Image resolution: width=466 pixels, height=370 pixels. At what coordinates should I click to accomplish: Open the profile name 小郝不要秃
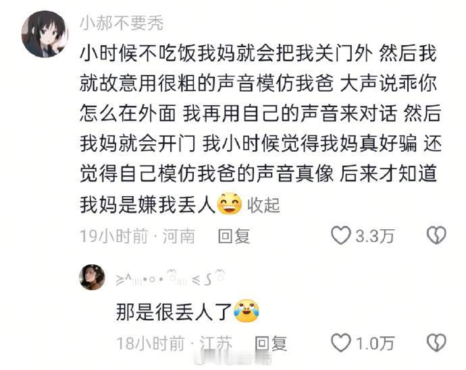tap(122, 23)
